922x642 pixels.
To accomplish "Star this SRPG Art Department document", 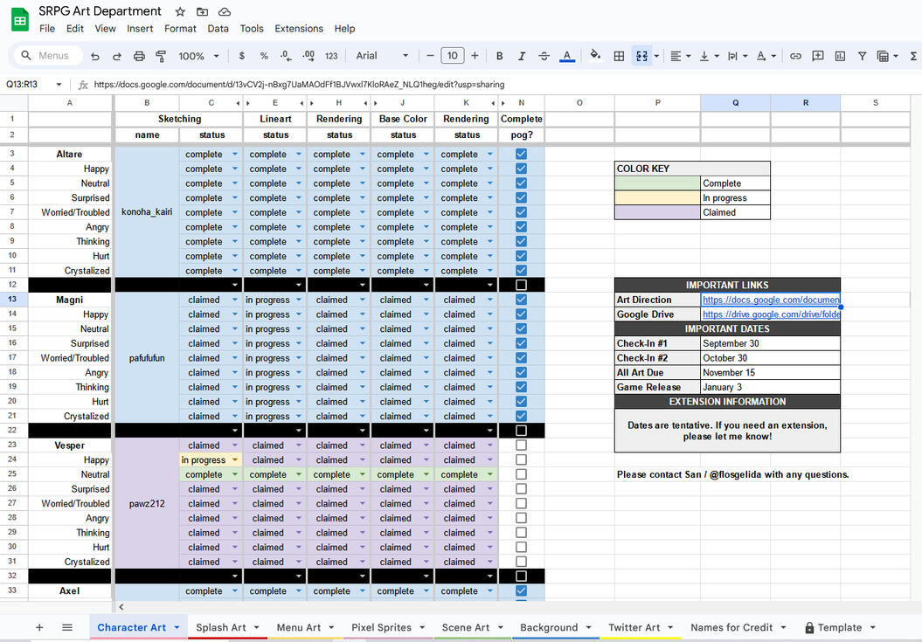I will pyautogui.click(x=180, y=11).
